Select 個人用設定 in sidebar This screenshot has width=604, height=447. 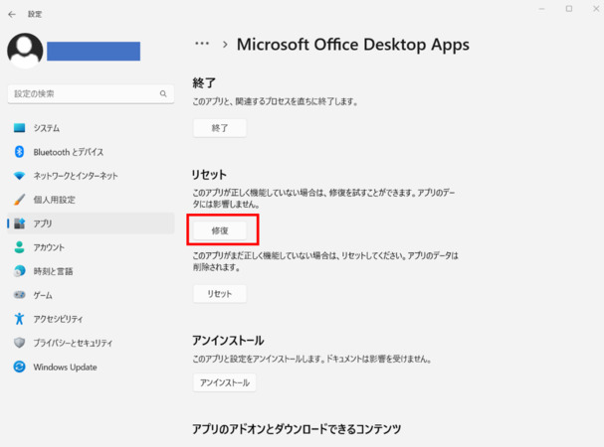click(91, 200)
